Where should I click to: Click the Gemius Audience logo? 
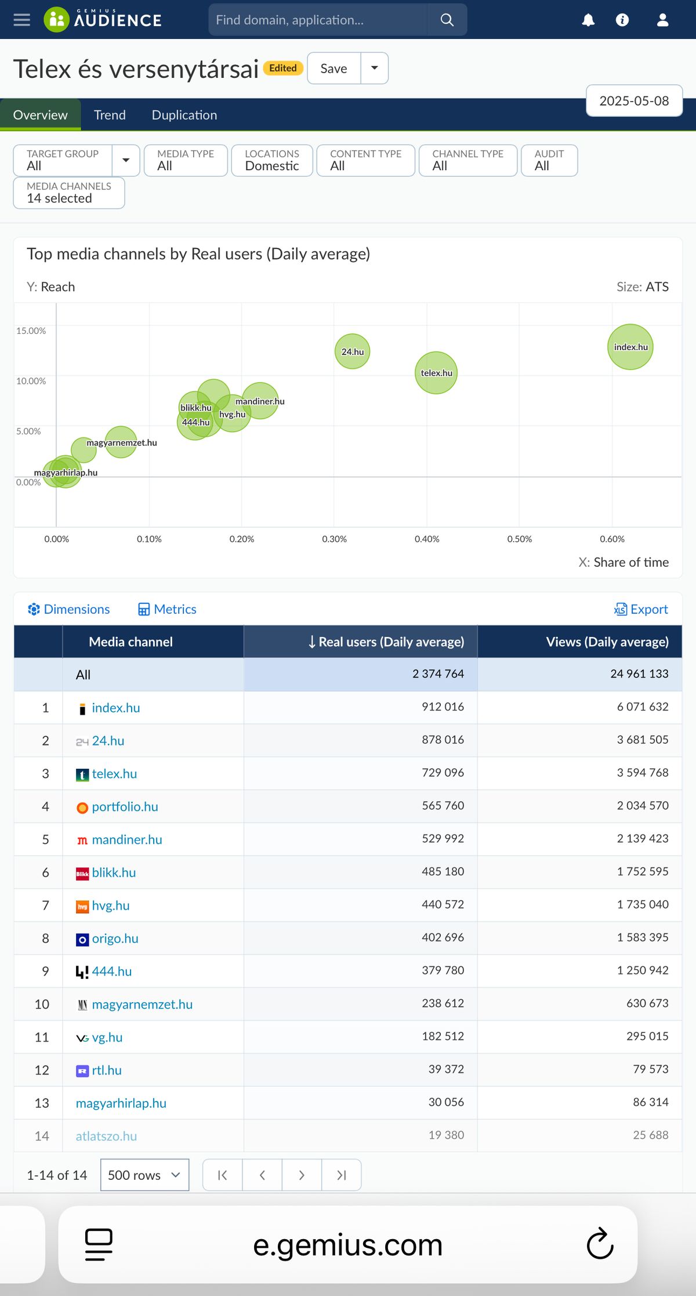[x=103, y=20]
